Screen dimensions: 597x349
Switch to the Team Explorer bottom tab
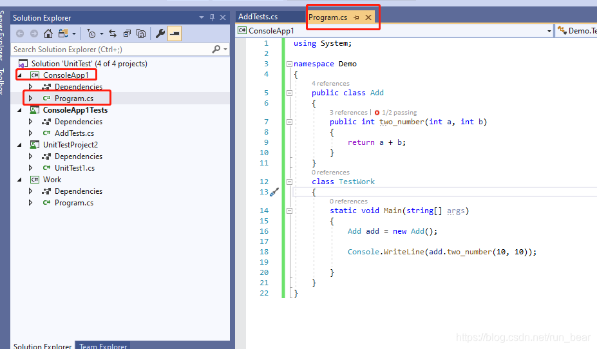click(103, 346)
